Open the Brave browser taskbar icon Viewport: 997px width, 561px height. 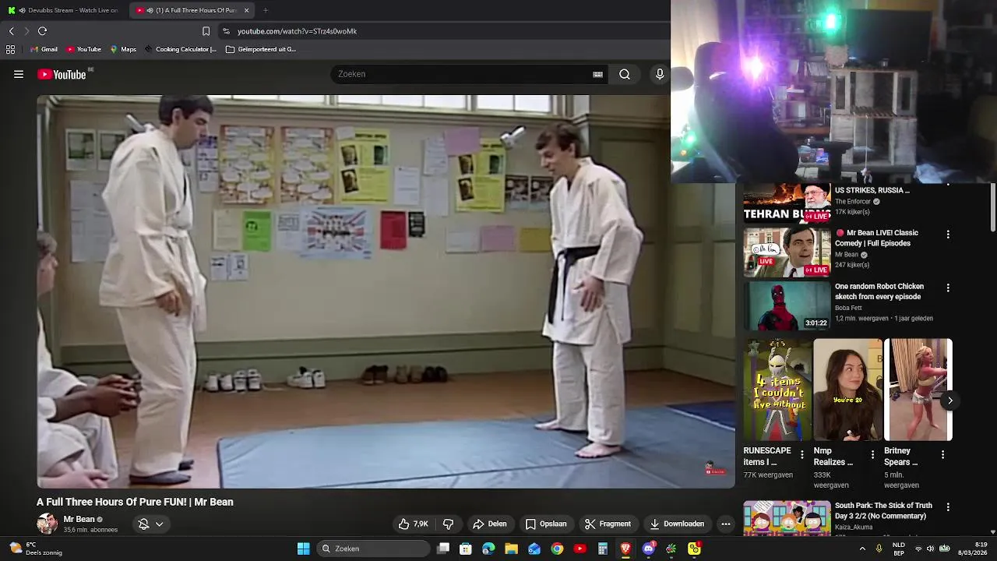click(625, 549)
